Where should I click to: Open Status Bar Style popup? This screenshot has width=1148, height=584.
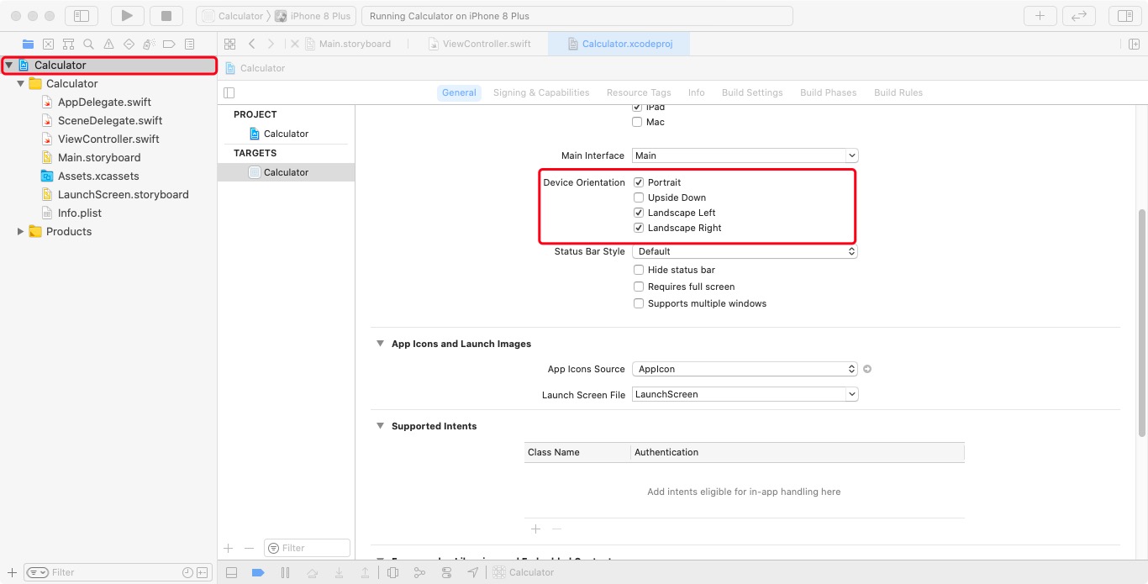(745, 251)
